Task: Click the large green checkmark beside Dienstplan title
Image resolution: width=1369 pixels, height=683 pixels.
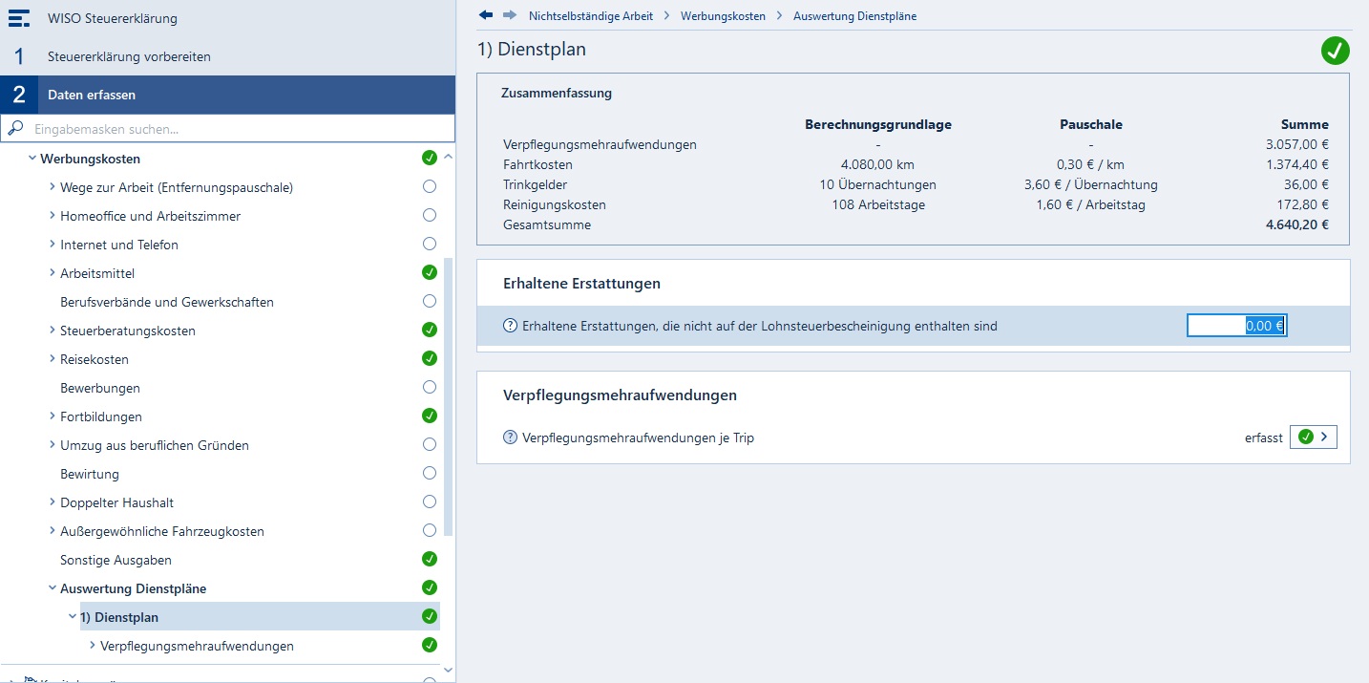Action: (1335, 51)
